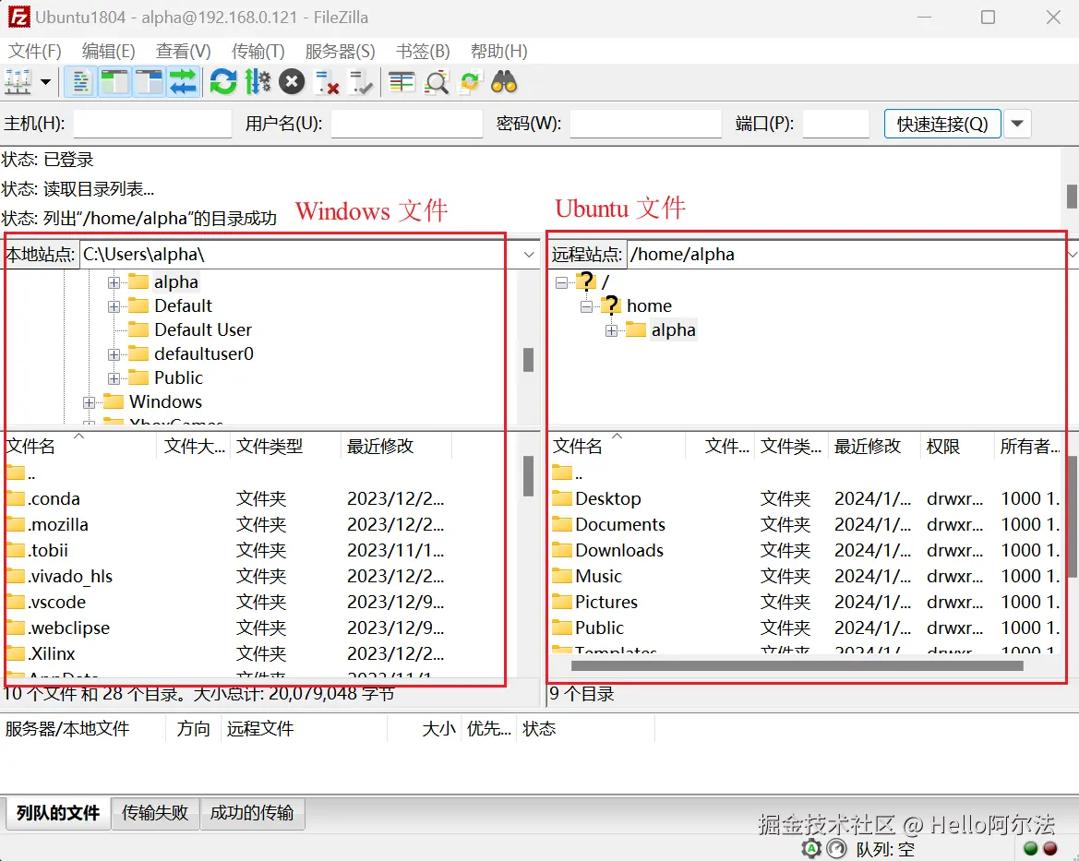Open quick connect history dropdown
The image size is (1079, 861).
(1017, 124)
